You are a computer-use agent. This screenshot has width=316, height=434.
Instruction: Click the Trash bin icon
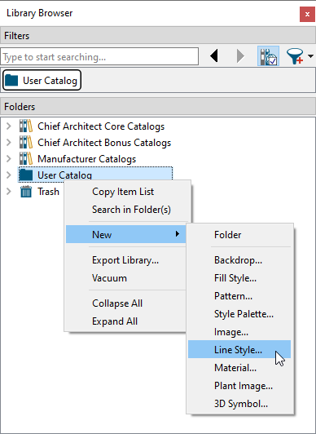click(x=26, y=191)
